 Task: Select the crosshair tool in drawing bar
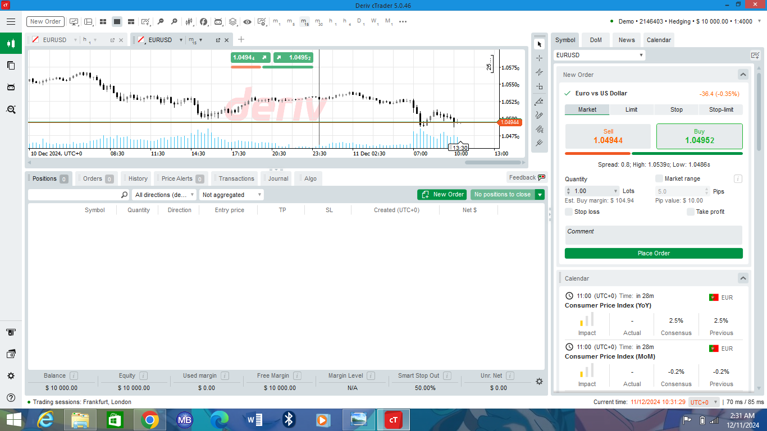click(540, 58)
